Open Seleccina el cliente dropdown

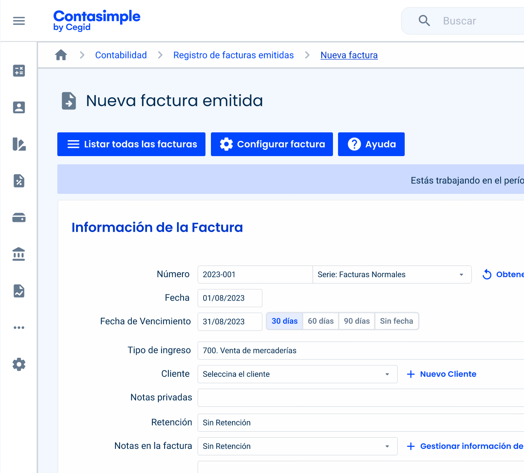tap(297, 374)
